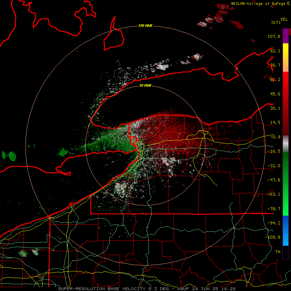Viewport: 291px width, 291px height.
Task: Select the 92.3 legend value
Action: pos(275,51)
